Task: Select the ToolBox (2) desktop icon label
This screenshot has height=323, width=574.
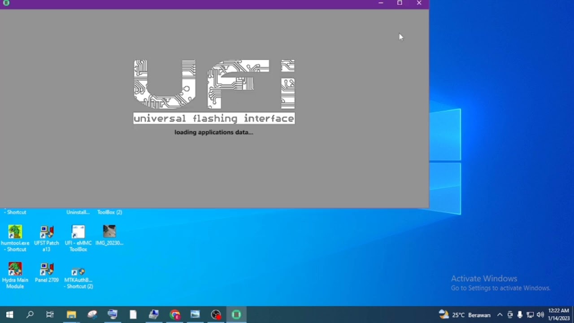Action: (109, 212)
